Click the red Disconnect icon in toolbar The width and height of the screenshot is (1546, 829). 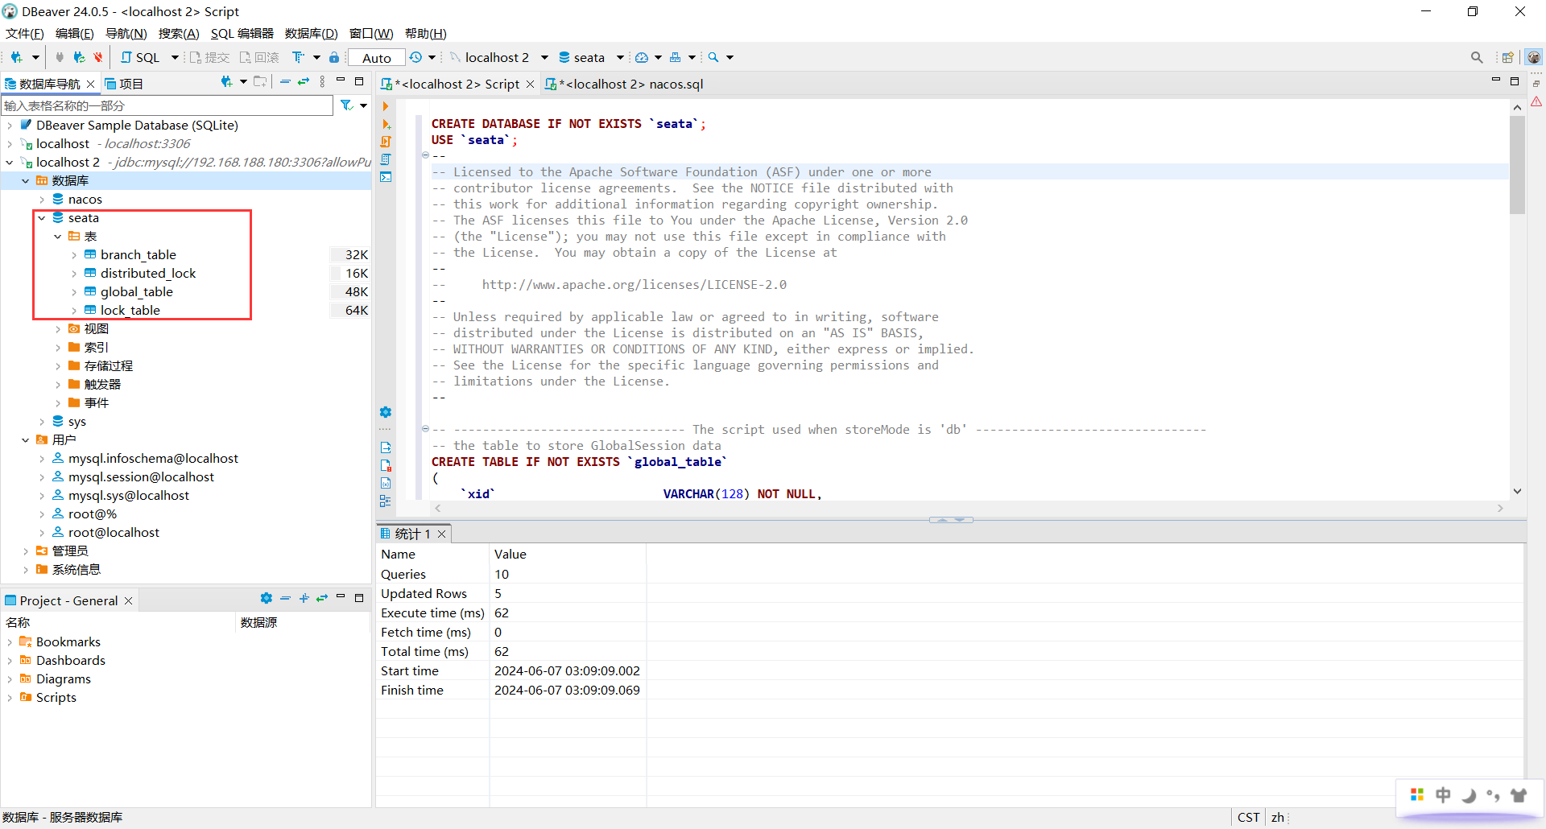pyautogui.click(x=98, y=57)
